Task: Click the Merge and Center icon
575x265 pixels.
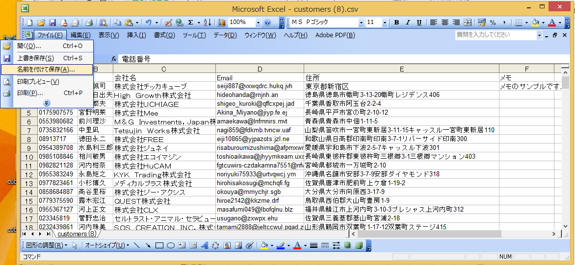Action: click(x=468, y=23)
